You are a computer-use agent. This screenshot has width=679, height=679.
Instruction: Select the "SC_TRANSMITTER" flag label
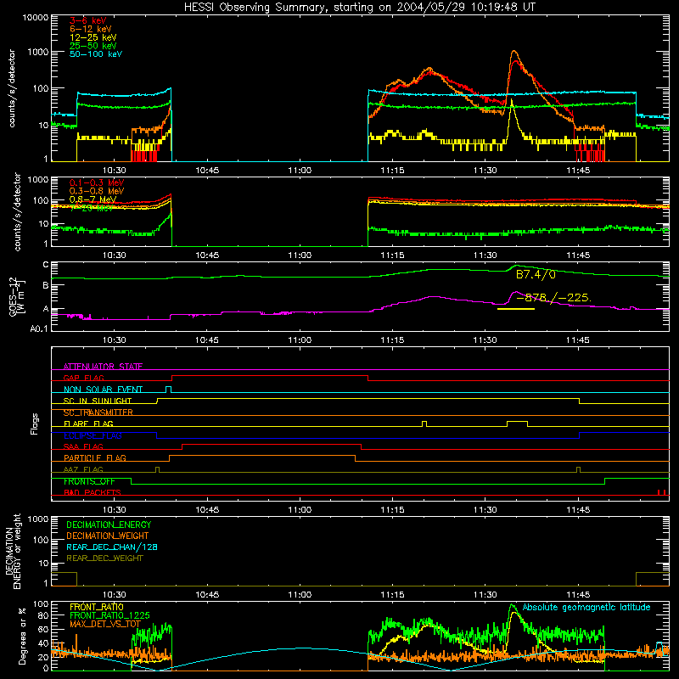pyautogui.click(x=98, y=412)
